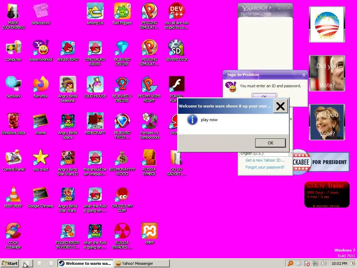The image size is (357, 268).
Task: Click OK in the wario ware dialog
Action: coord(270,143)
